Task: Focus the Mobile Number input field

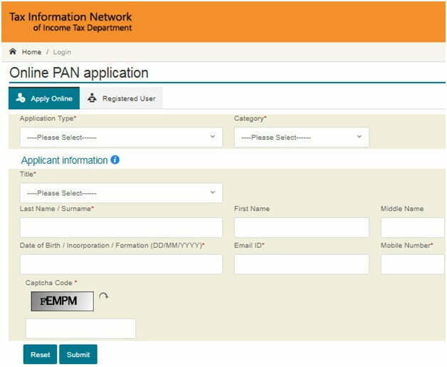Action: click(413, 264)
